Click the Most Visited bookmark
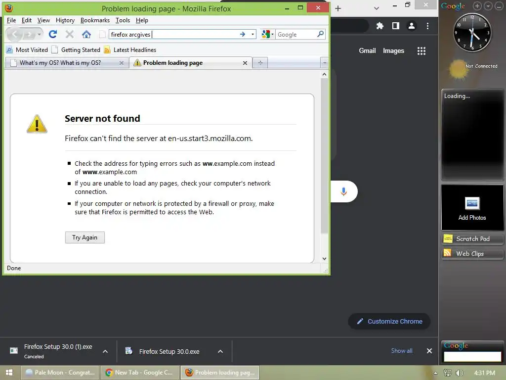 tap(27, 50)
